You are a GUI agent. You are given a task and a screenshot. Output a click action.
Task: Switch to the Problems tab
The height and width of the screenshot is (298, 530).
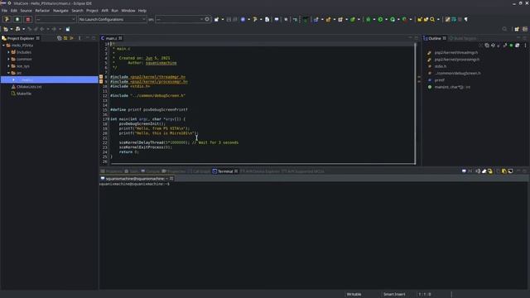pos(112,171)
